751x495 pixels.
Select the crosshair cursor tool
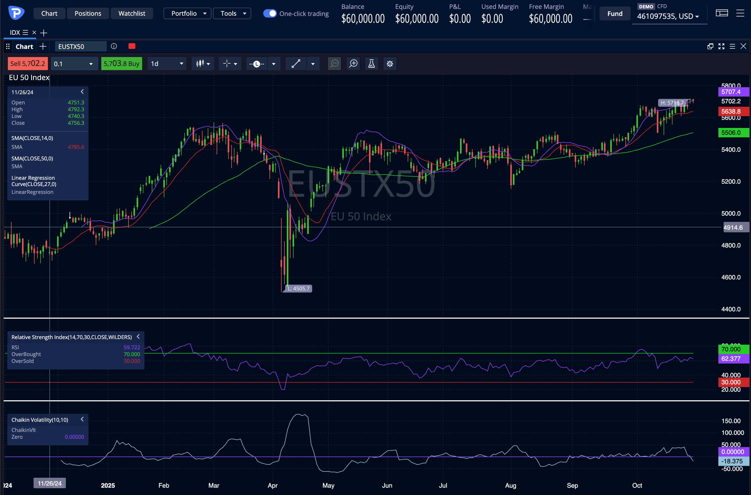pos(230,64)
